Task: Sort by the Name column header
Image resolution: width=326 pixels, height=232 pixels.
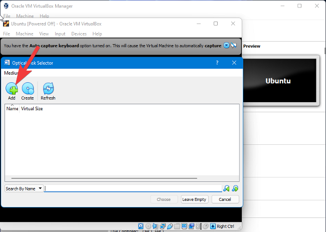Action: click(x=12, y=109)
